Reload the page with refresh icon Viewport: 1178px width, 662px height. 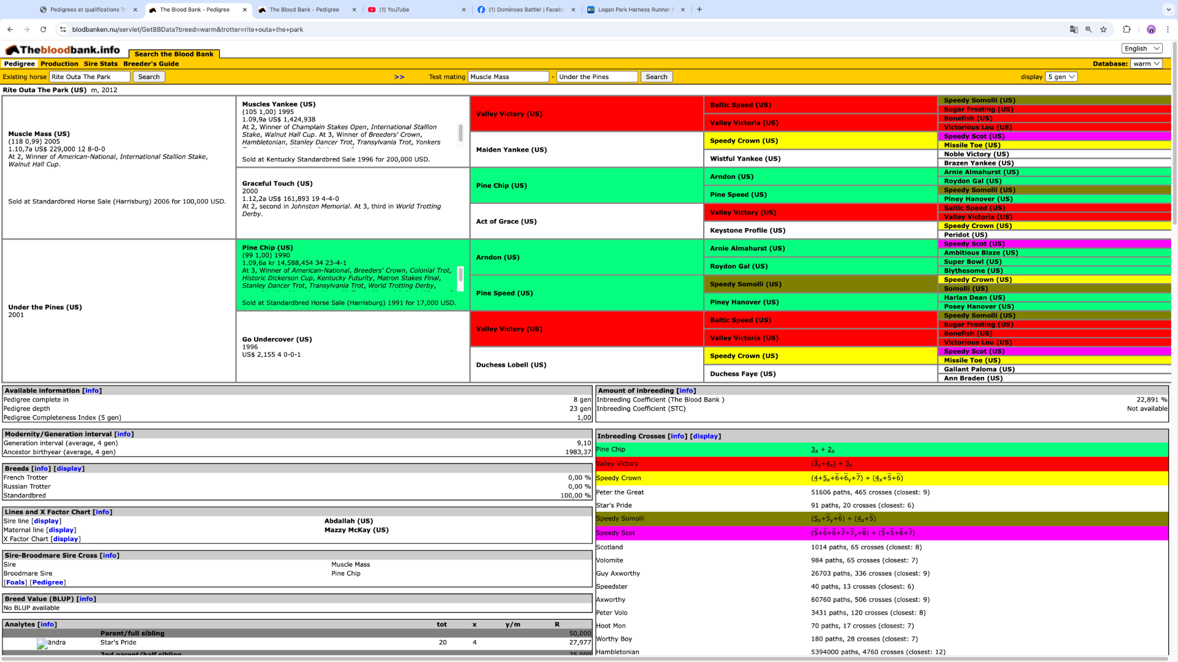(x=43, y=29)
